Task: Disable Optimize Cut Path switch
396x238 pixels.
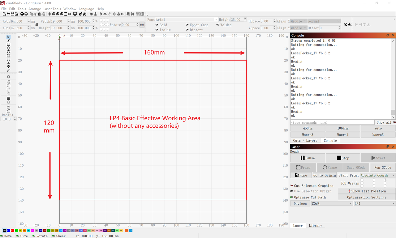Action: (291, 197)
